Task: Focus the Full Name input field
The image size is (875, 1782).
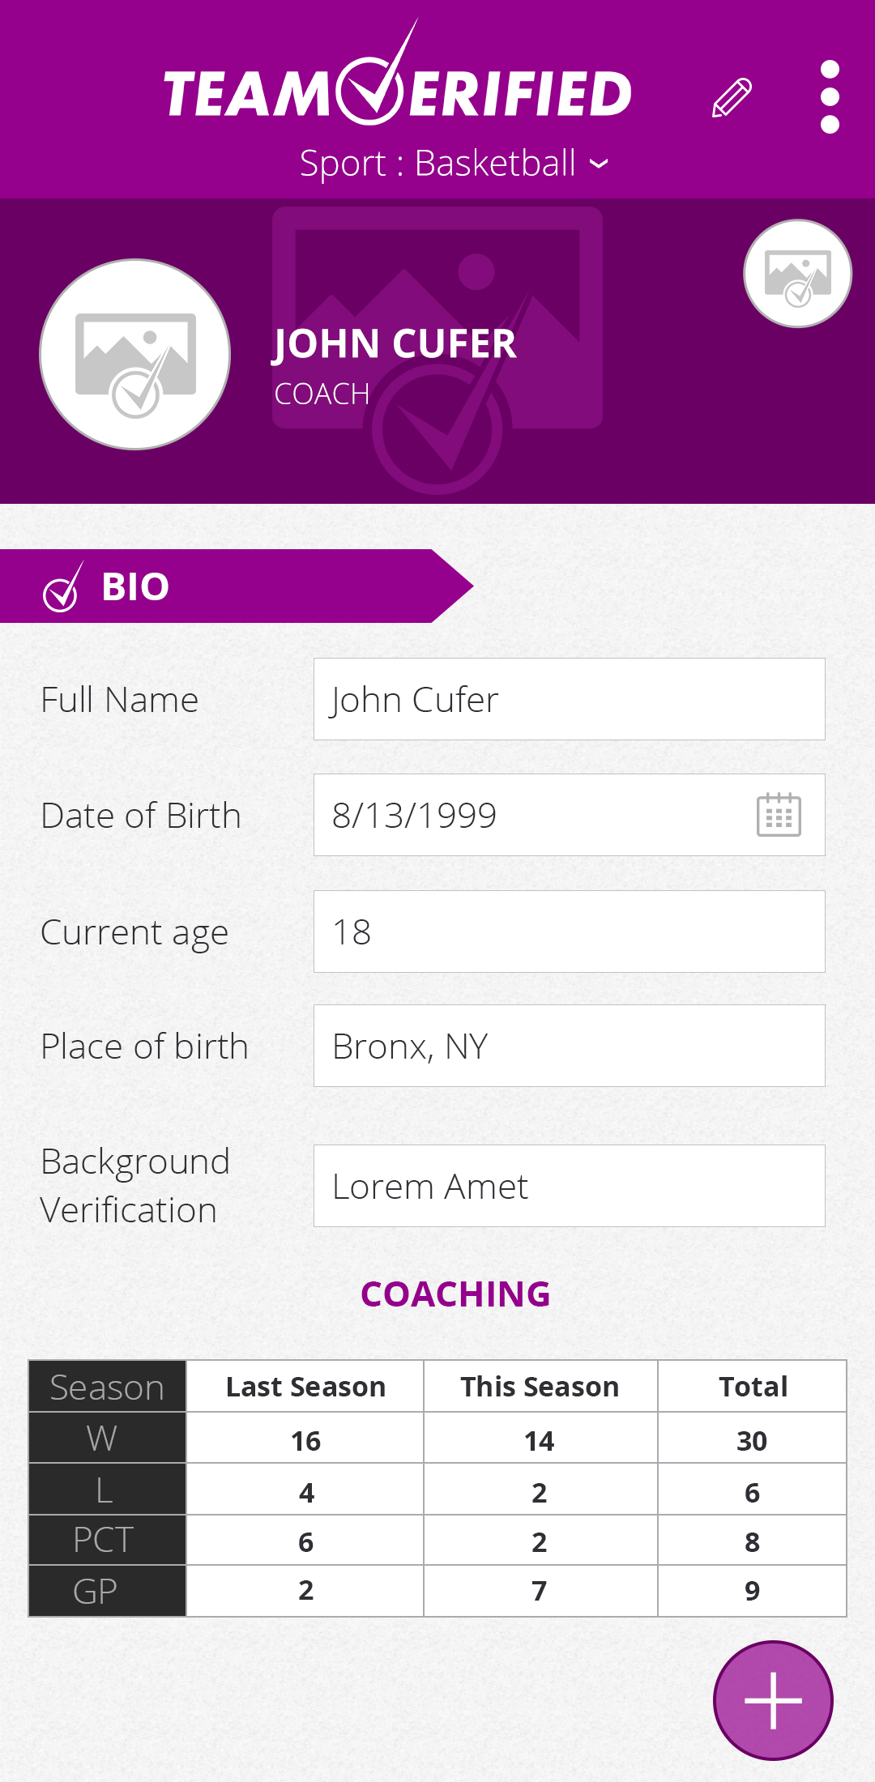Action: pyautogui.click(x=569, y=700)
